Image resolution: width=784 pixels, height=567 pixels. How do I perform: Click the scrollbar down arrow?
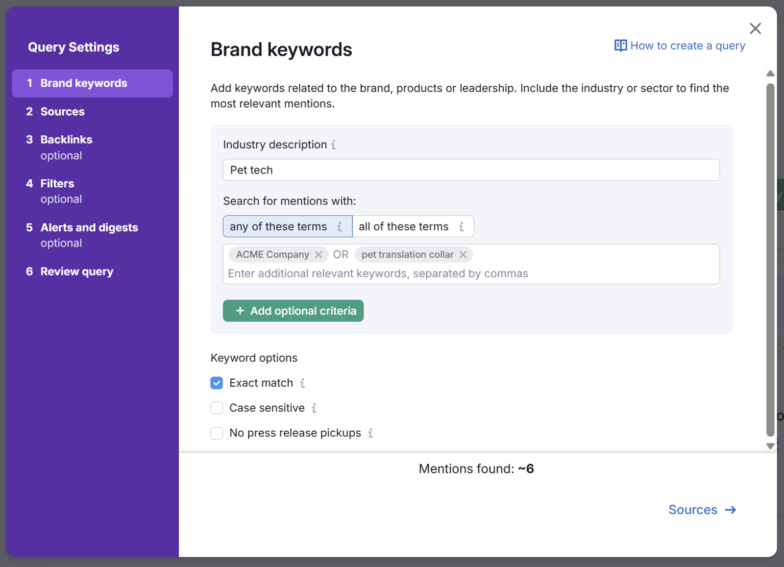pyautogui.click(x=770, y=446)
